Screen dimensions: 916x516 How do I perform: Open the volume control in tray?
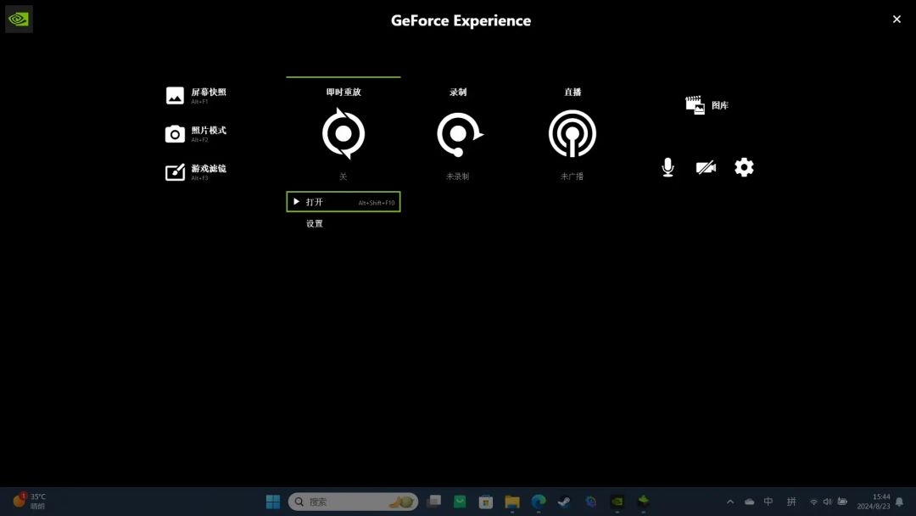click(827, 502)
